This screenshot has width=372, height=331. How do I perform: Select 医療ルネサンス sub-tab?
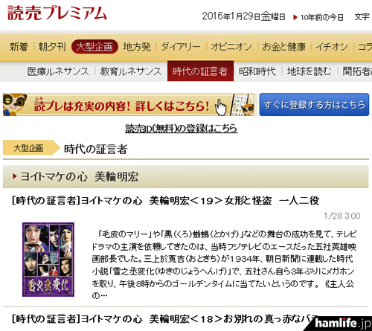pyautogui.click(x=58, y=71)
